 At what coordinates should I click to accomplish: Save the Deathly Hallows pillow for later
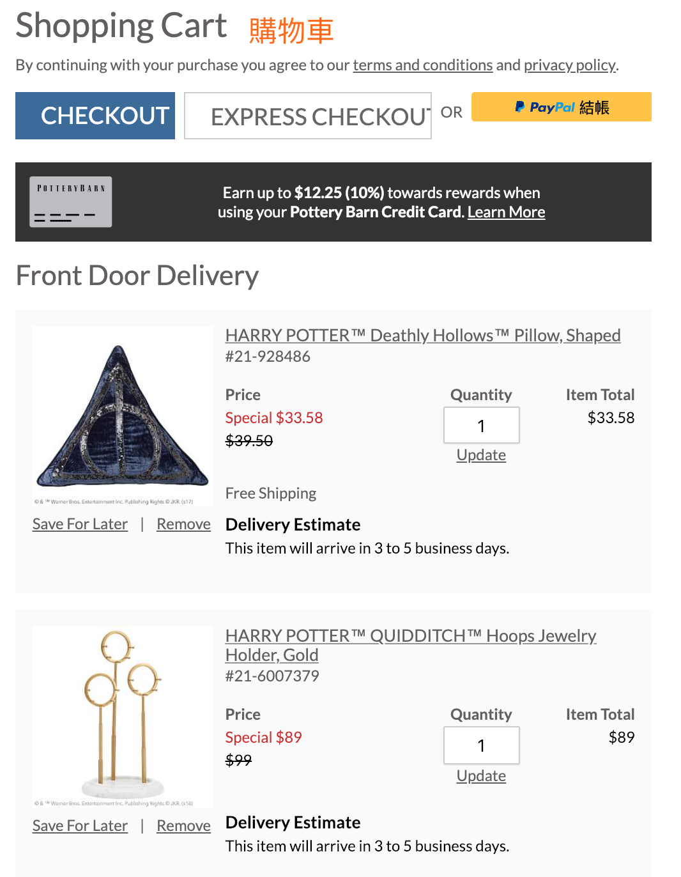coord(80,524)
